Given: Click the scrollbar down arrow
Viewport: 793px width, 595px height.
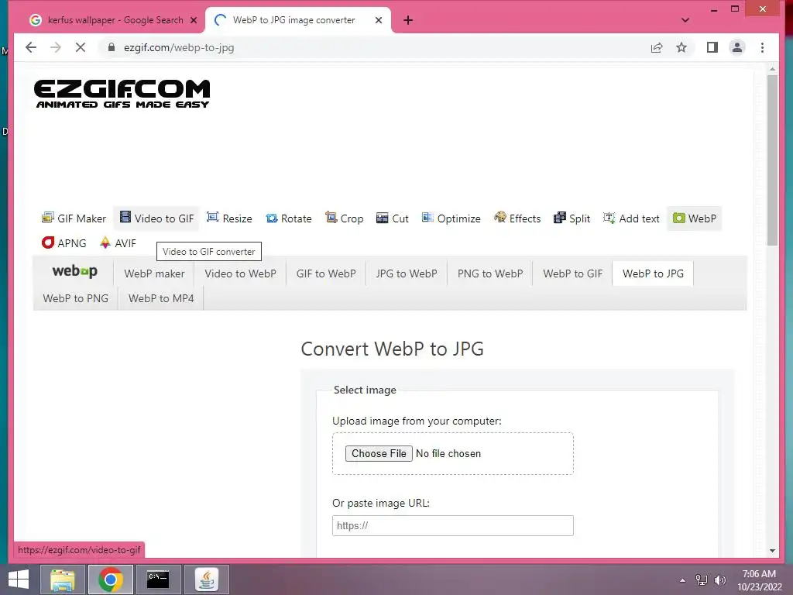Looking at the screenshot, I should click(772, 551).
